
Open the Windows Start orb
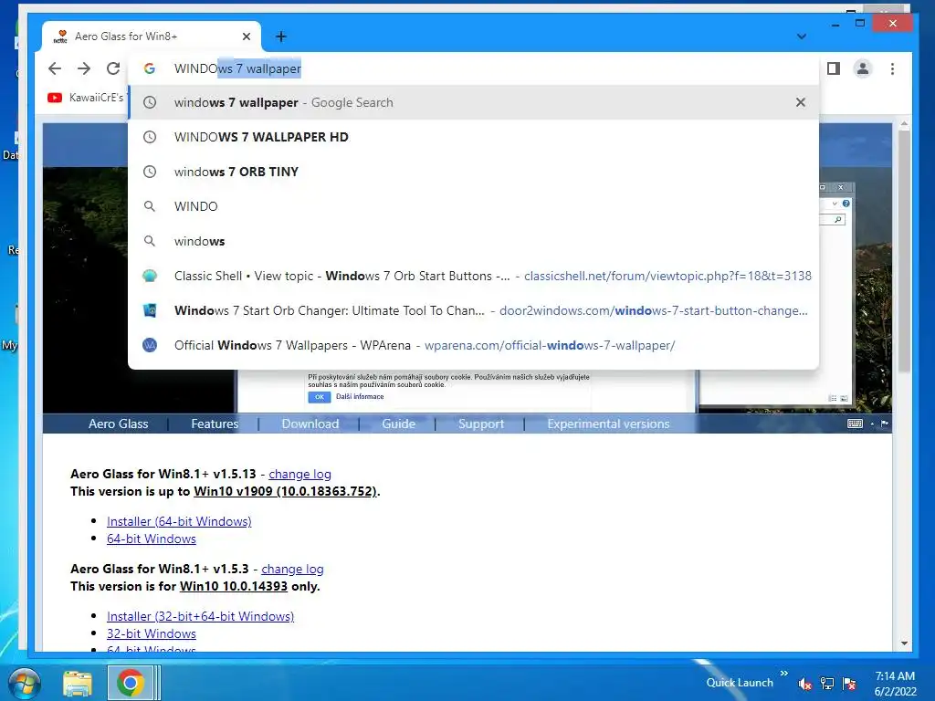[24, 683]
